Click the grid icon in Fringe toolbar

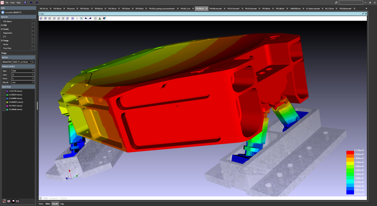(96, 18)
